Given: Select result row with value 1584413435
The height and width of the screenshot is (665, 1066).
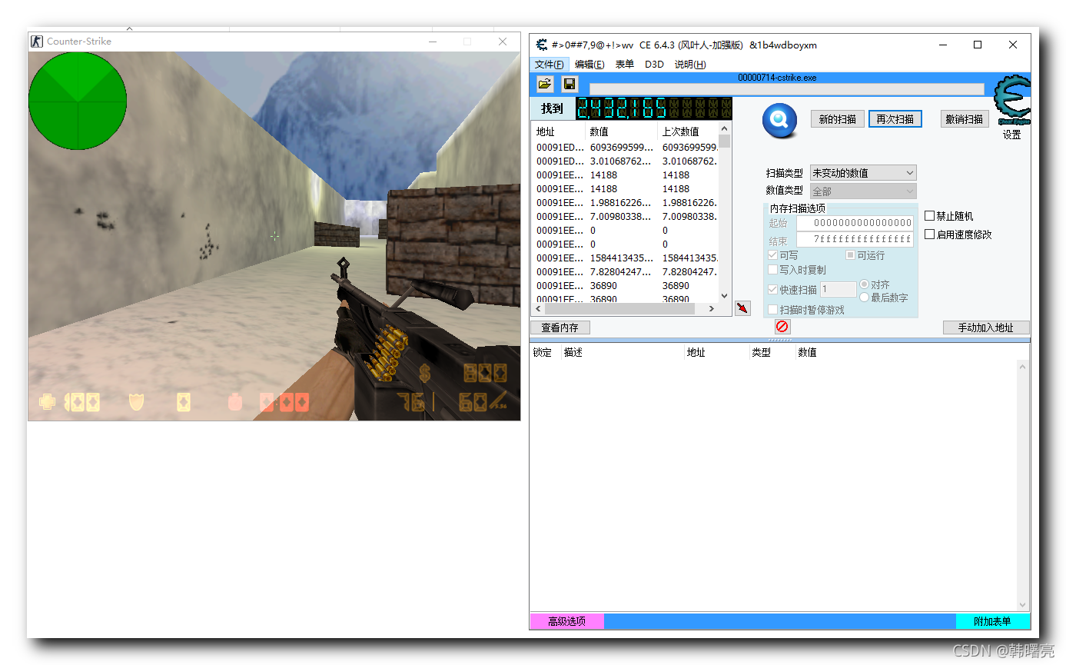Looking at the screenshot, I should click(625, 258).
